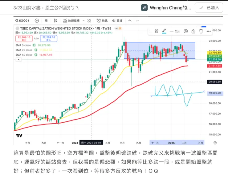Image resolution: width=228 pixels, height=178 pixels.
Task: Open the pencil line color picker
Action: click(x=164, y=31)
